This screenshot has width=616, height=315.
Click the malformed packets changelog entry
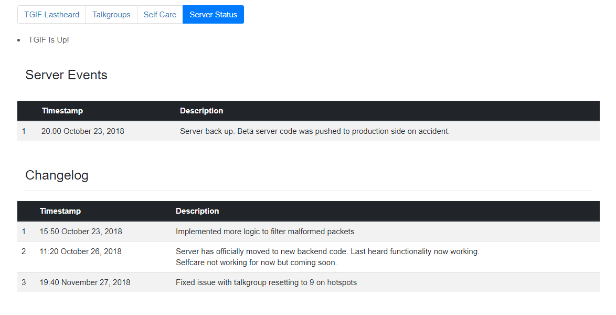pyautogui.click(x=265, y=232)
